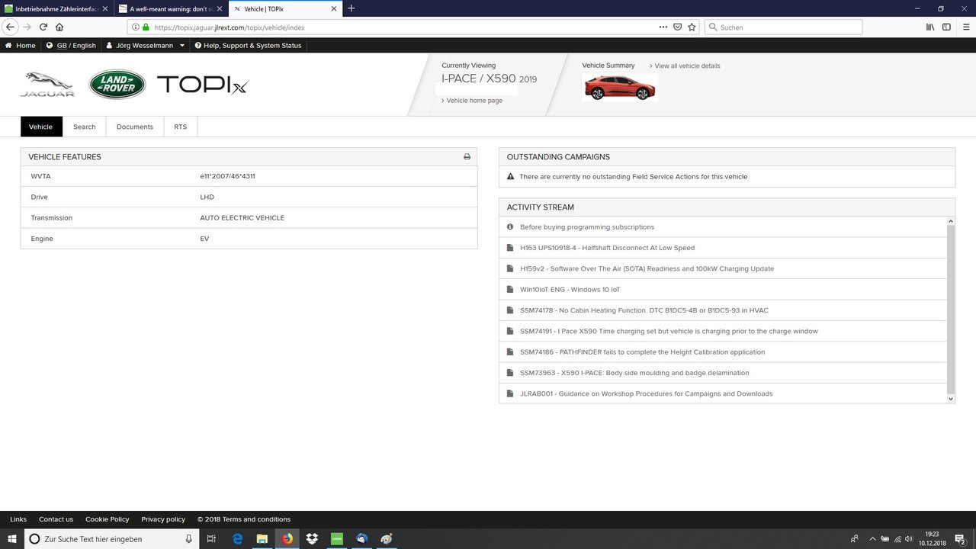
Task: Open the GB / English language selector
Action: click(71, 45)
